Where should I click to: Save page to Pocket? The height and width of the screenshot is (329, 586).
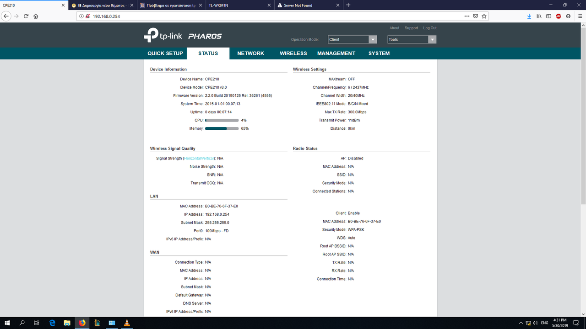(x=476, y=16)
